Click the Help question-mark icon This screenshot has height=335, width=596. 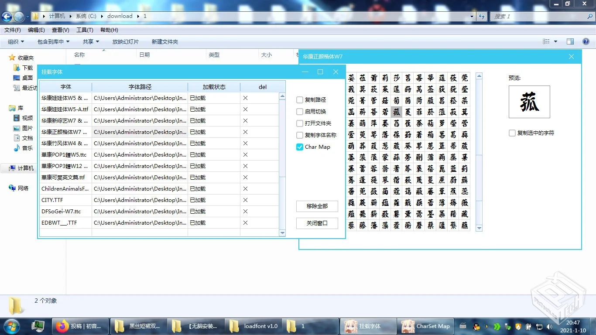(x=585, y=41)
